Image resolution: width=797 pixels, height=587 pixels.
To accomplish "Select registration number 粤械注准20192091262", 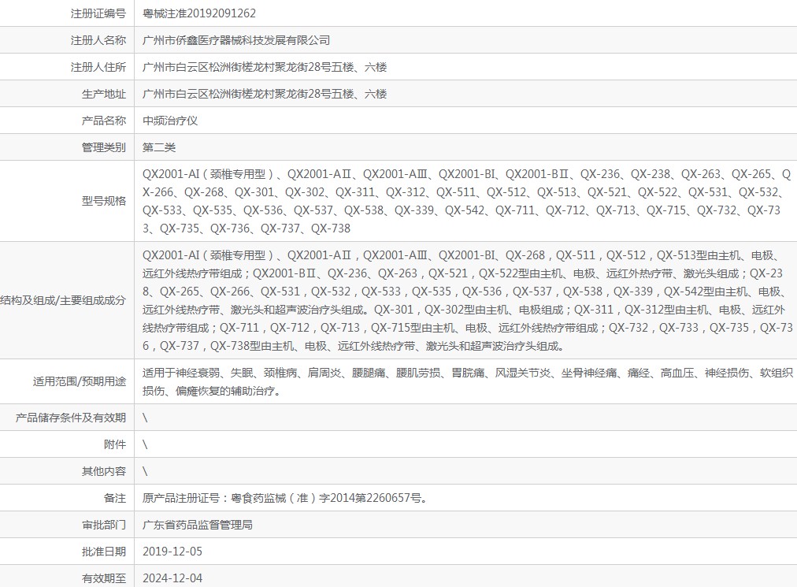I will [198, 13].
